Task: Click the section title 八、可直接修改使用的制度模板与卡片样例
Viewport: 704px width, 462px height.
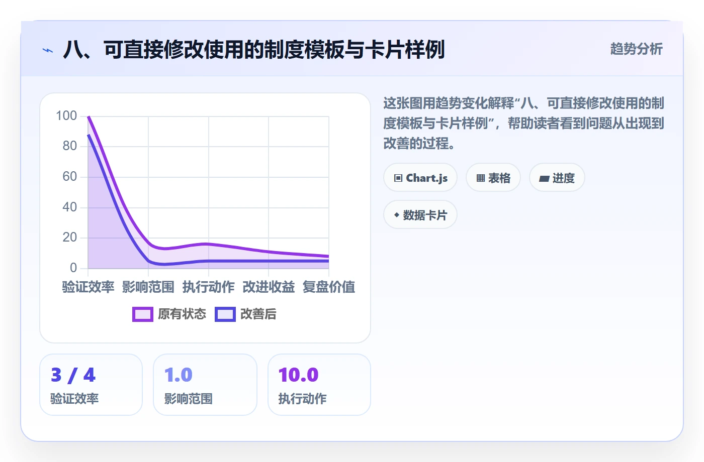Action: (x=254, y=50)
